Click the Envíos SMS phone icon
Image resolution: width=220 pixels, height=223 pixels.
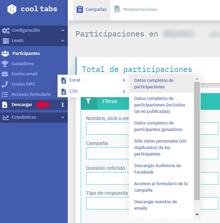coord(5,84)
